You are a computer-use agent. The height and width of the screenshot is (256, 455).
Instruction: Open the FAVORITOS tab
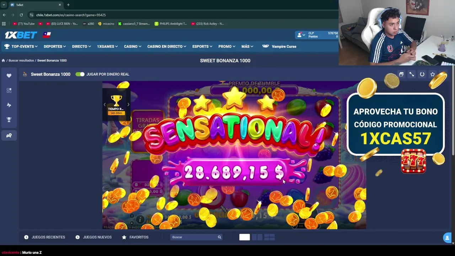(135, 237)
